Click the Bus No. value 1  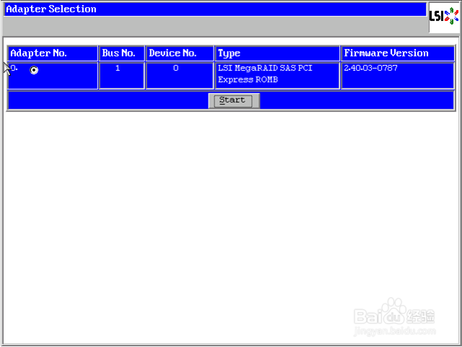118,68
